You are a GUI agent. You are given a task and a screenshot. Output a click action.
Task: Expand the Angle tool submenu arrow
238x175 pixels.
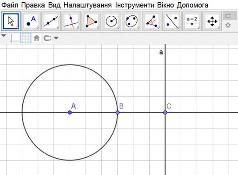click(159, 28)
